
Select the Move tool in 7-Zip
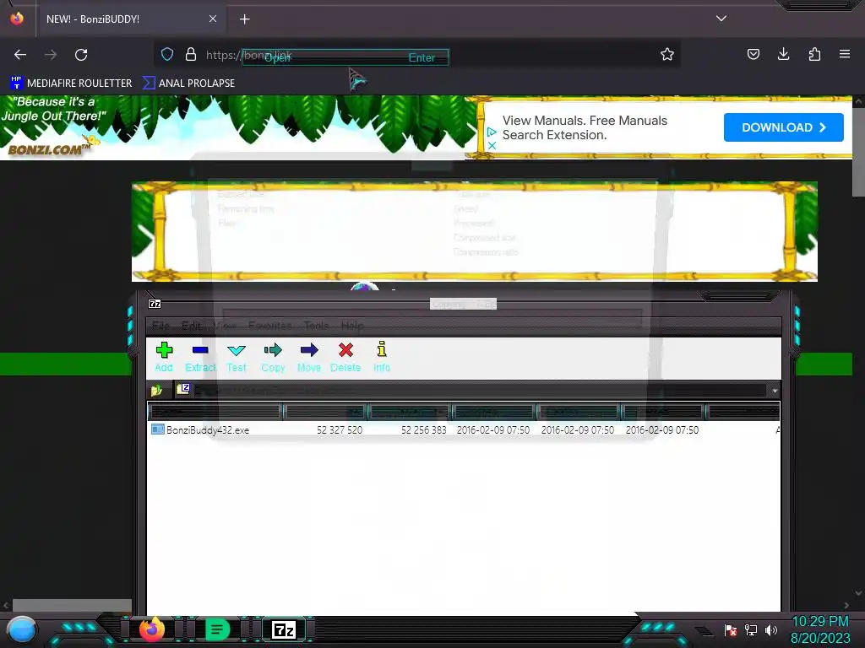click(x=309, y=357)
